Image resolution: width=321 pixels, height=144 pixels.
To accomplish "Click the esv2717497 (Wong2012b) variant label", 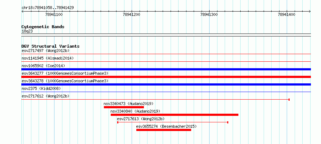I will 45,51.
